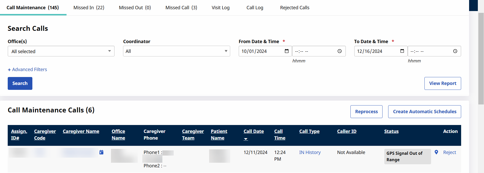Reject the first call record
Image resolution: width=484 pixels, height=173 pixels.
click(x=450, y=152)
